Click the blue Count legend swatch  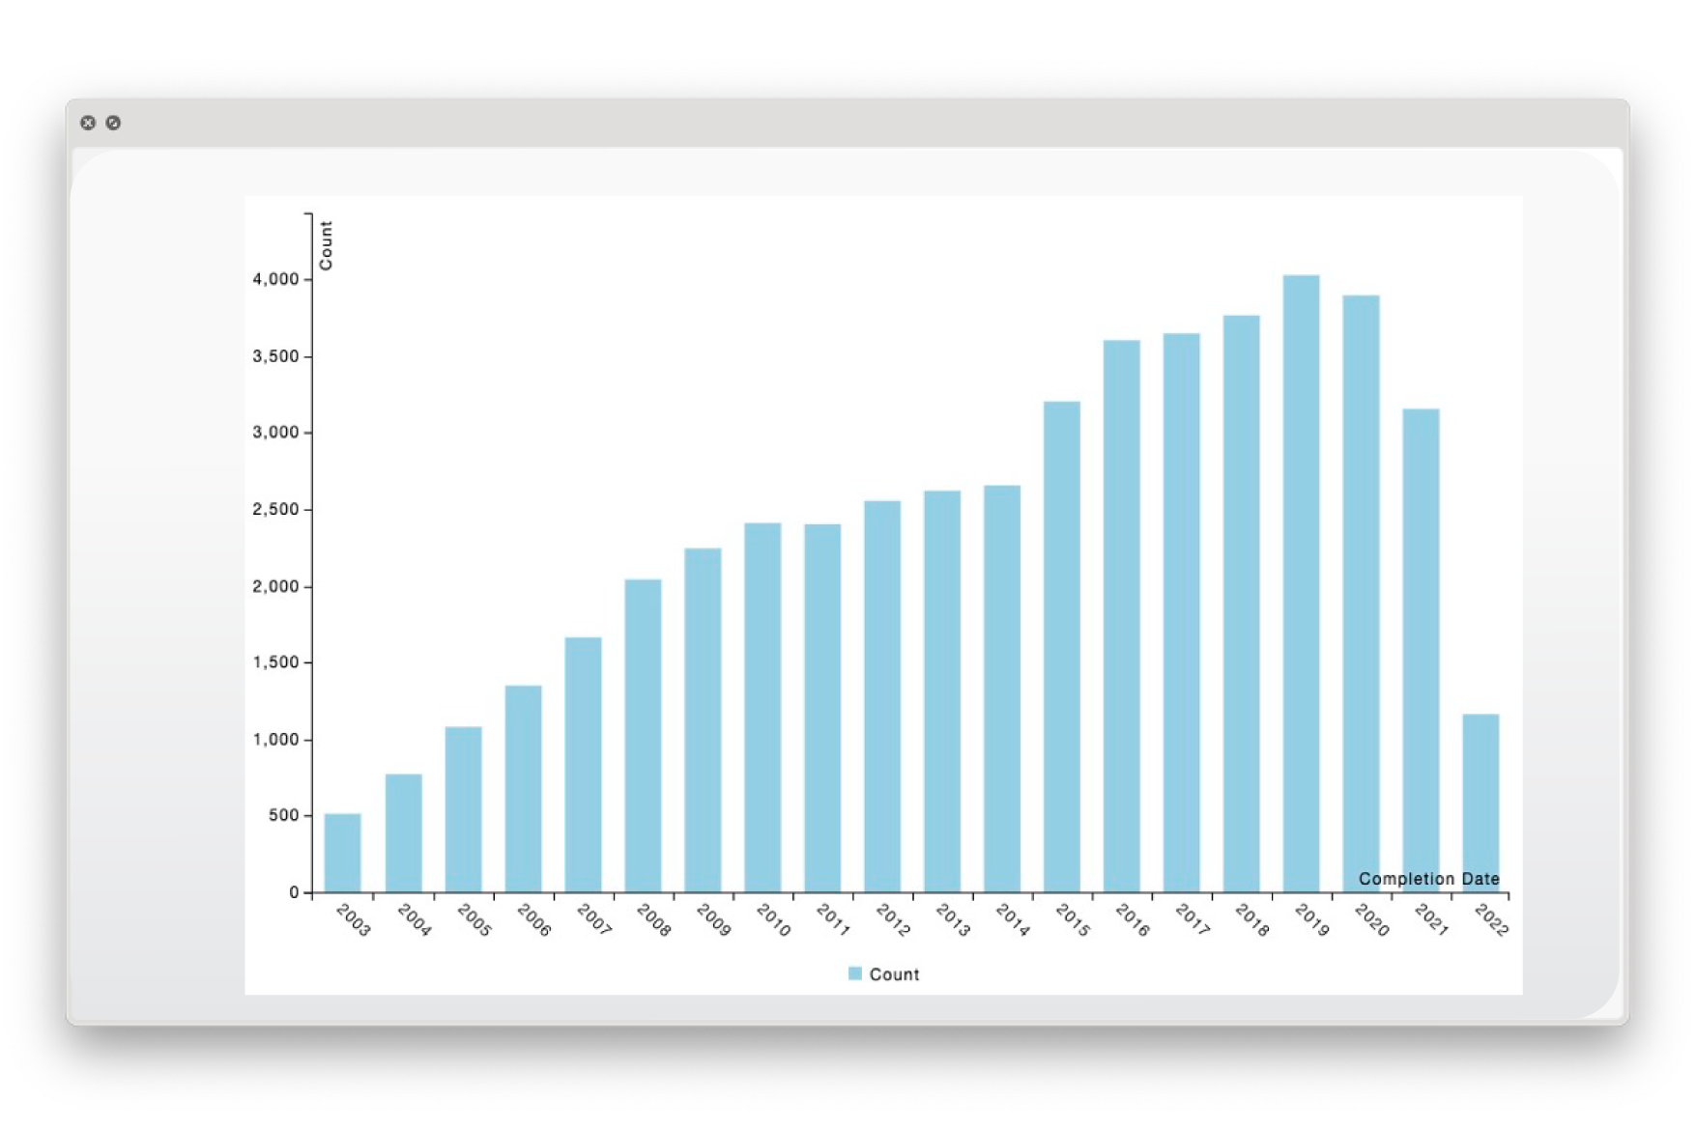(854, 973)
